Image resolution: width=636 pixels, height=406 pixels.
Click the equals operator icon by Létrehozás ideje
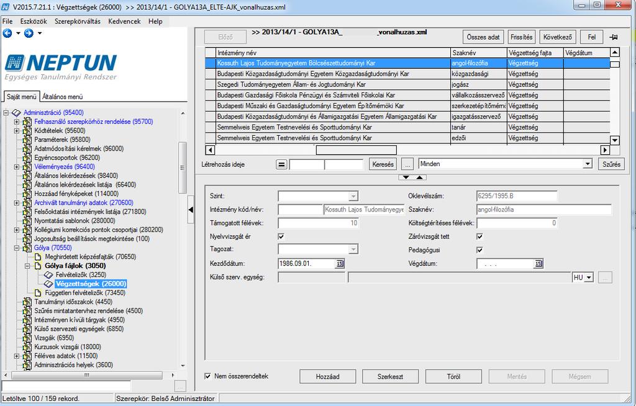pos(281,164)
